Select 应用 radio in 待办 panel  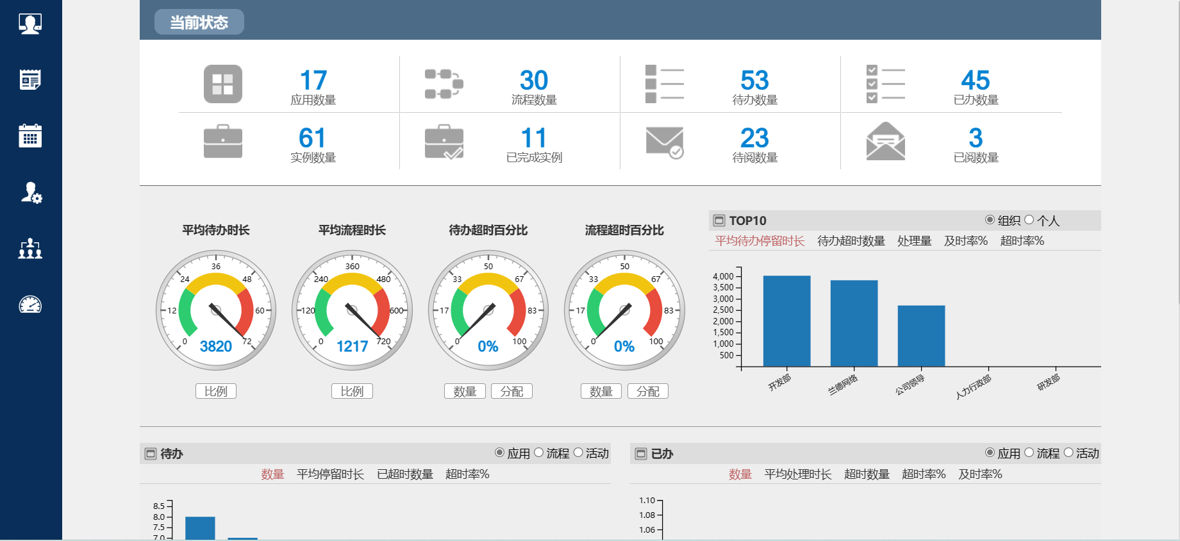(x=500, y=453)
